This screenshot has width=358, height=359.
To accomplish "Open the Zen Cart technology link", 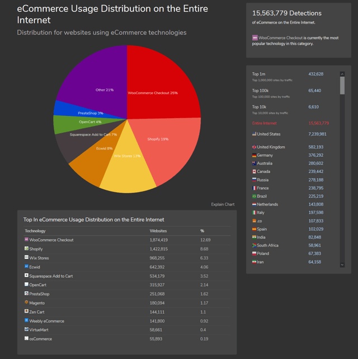I will [36, 312].
